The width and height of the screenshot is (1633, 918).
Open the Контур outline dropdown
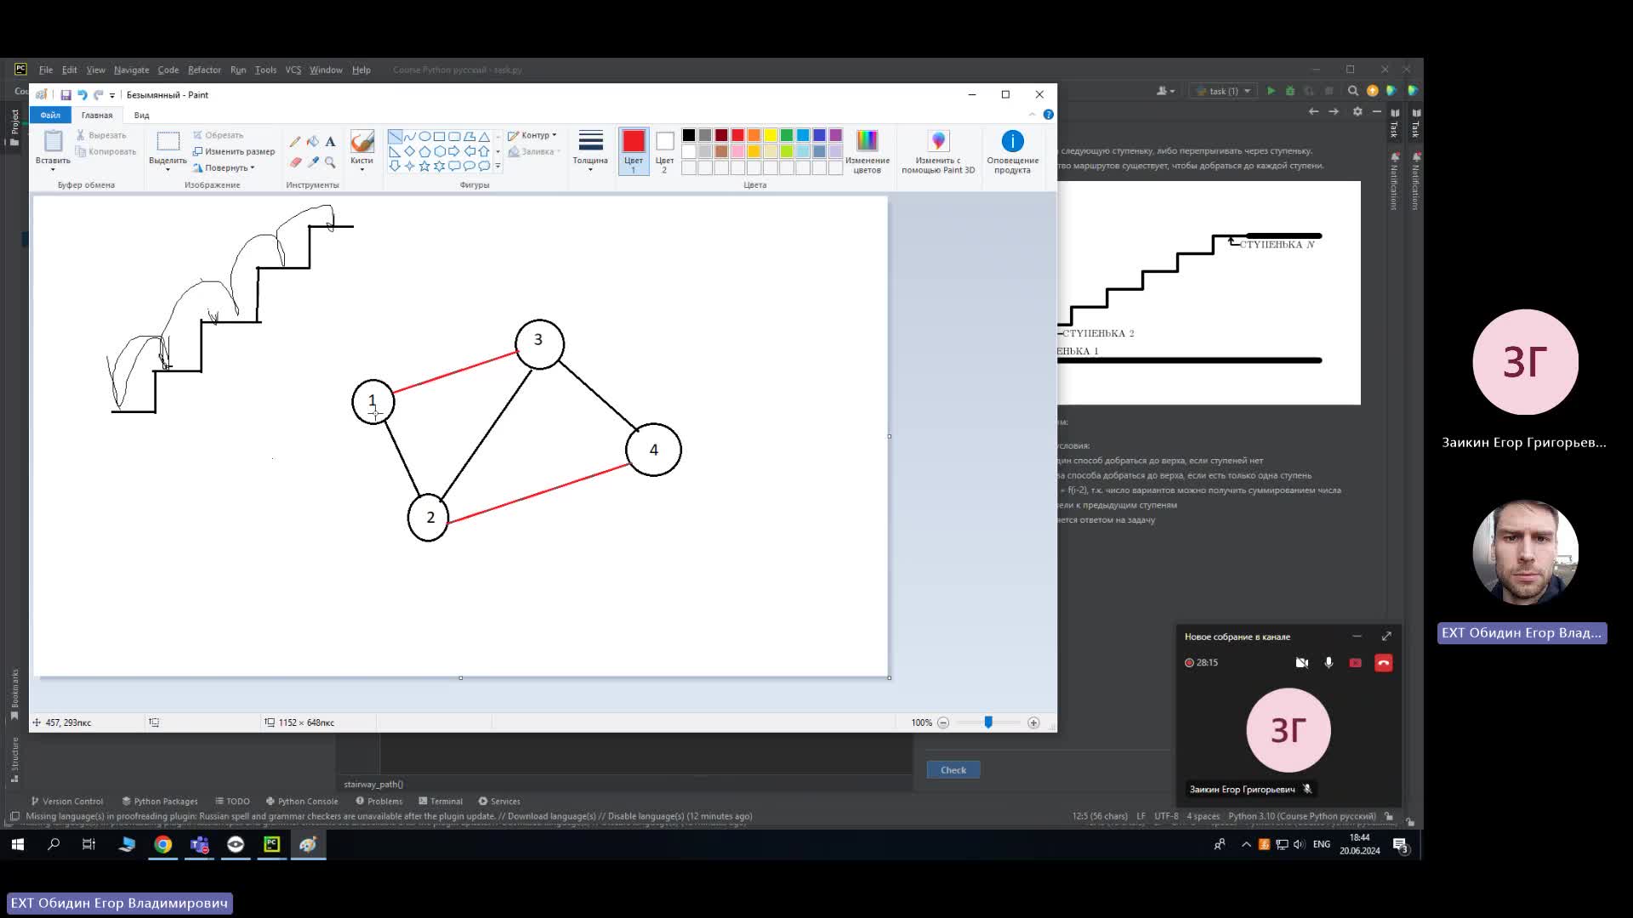point(532,135)
